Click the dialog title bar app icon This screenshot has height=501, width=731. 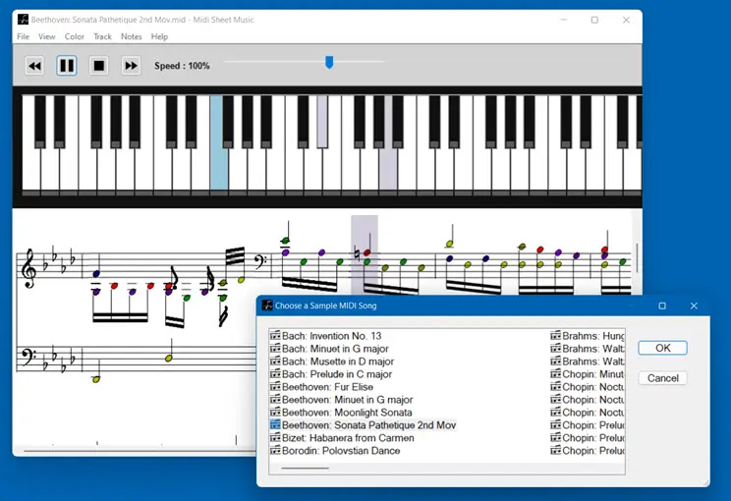point(267,306)
